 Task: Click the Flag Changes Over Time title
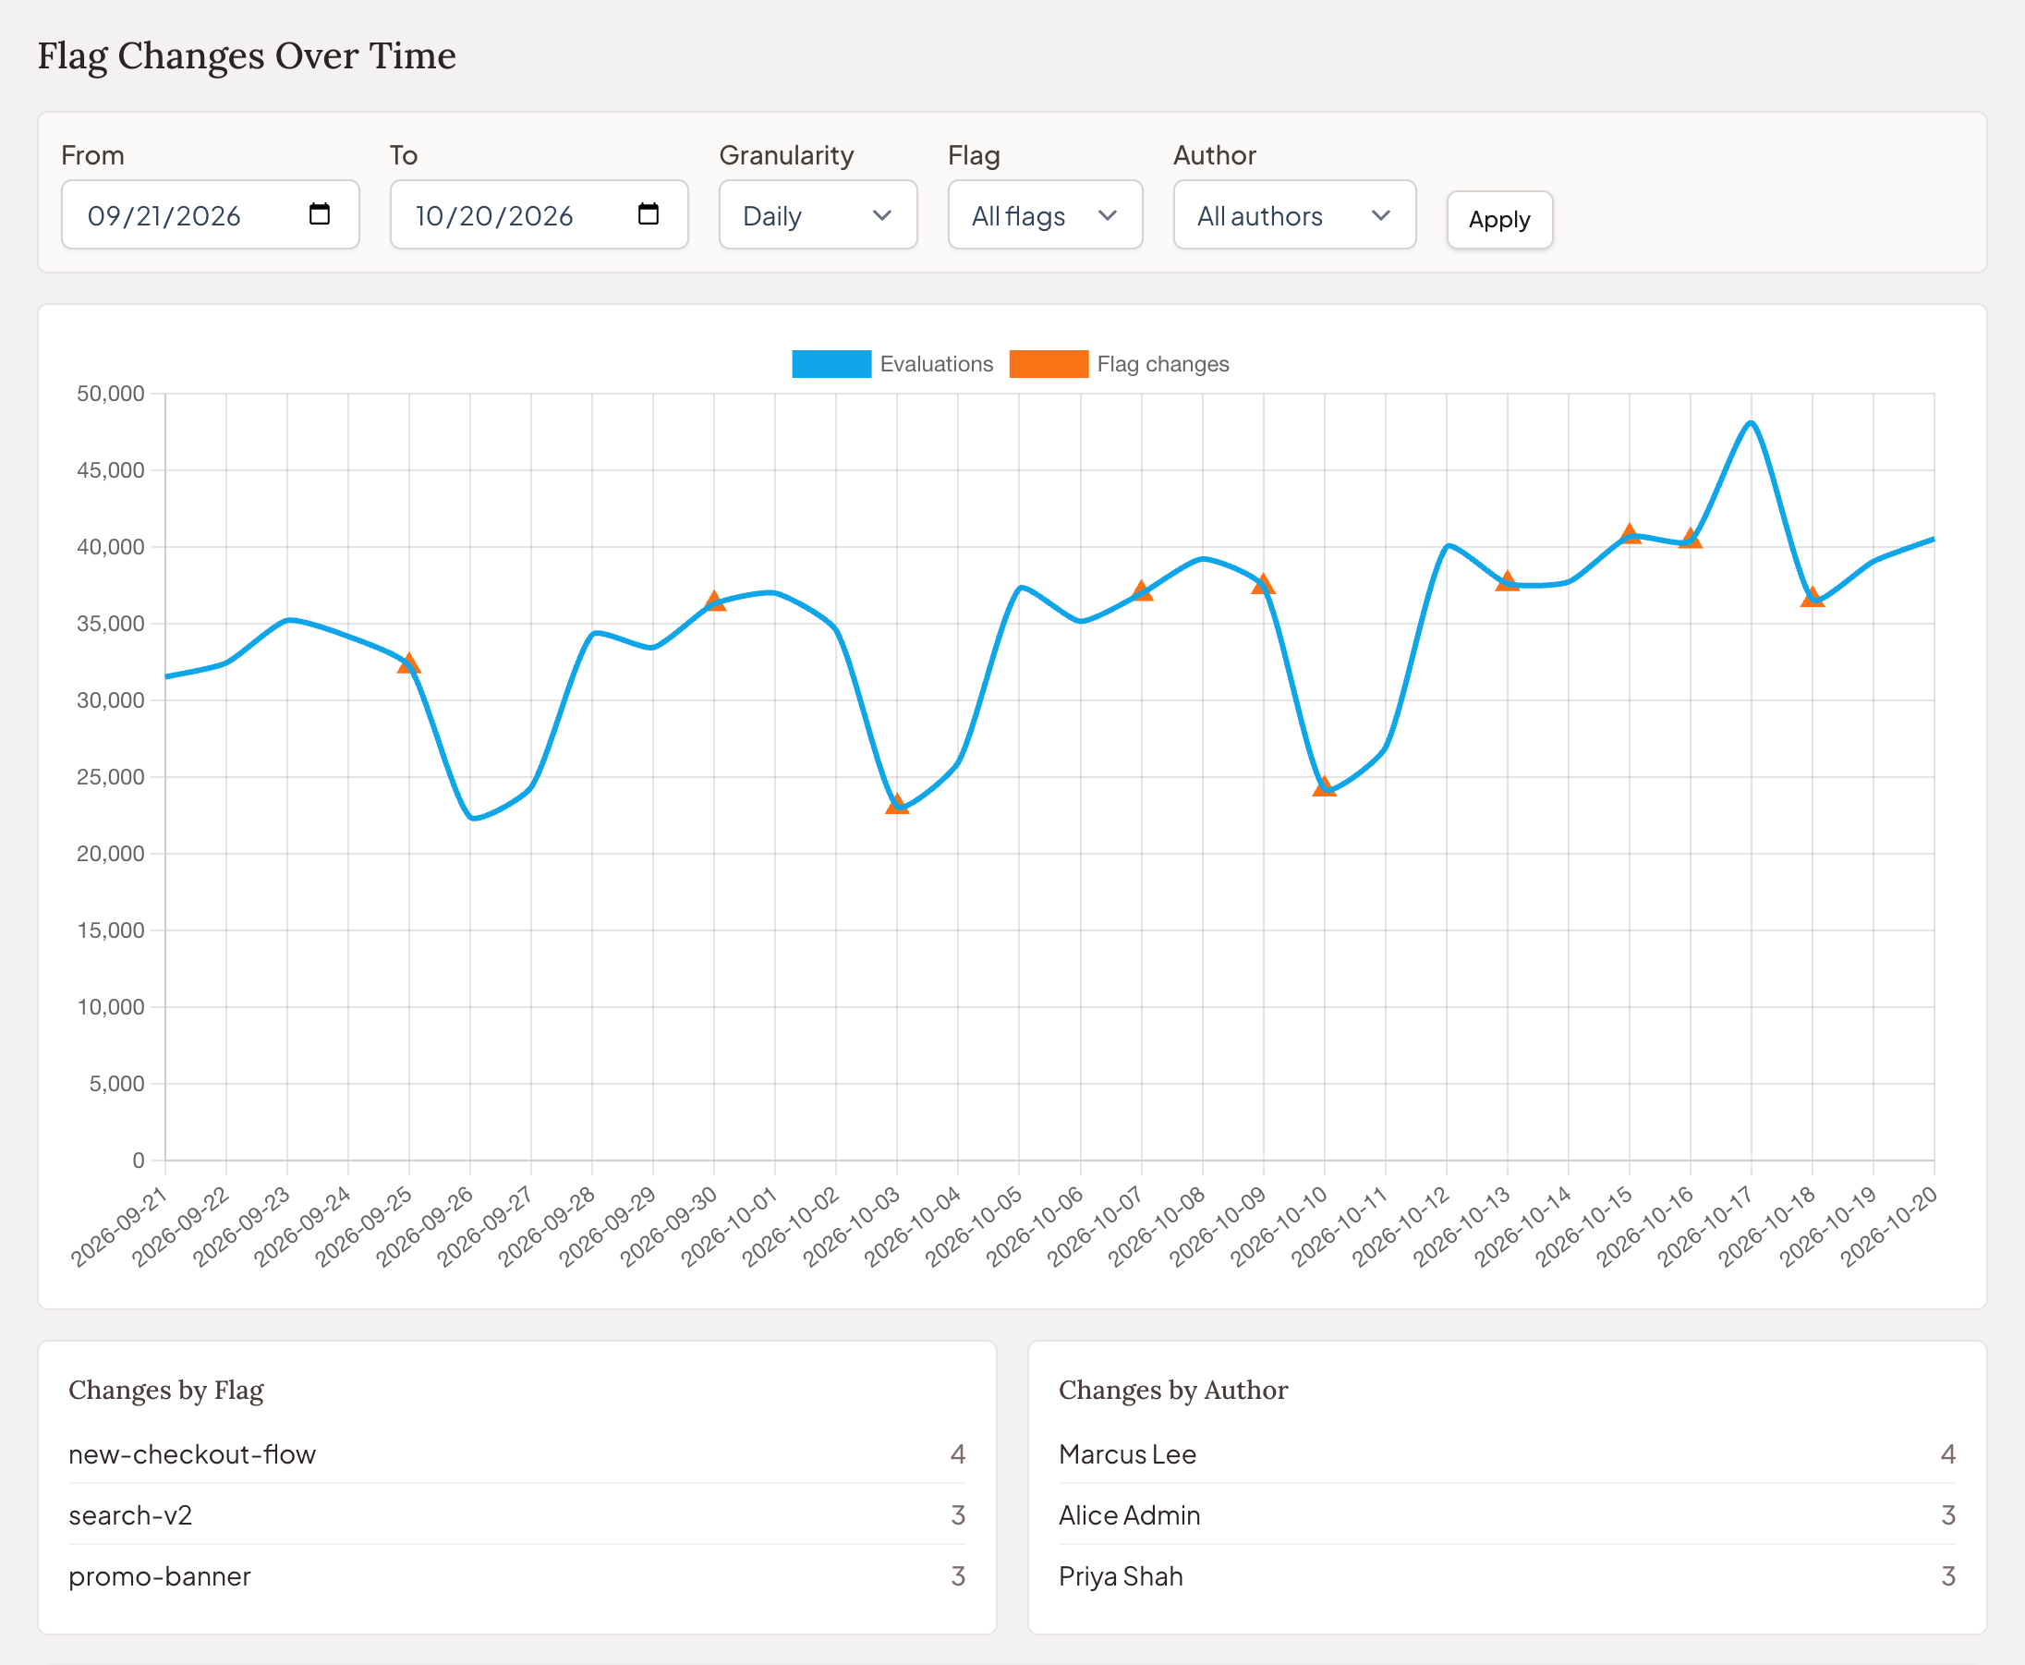(247, 55)
